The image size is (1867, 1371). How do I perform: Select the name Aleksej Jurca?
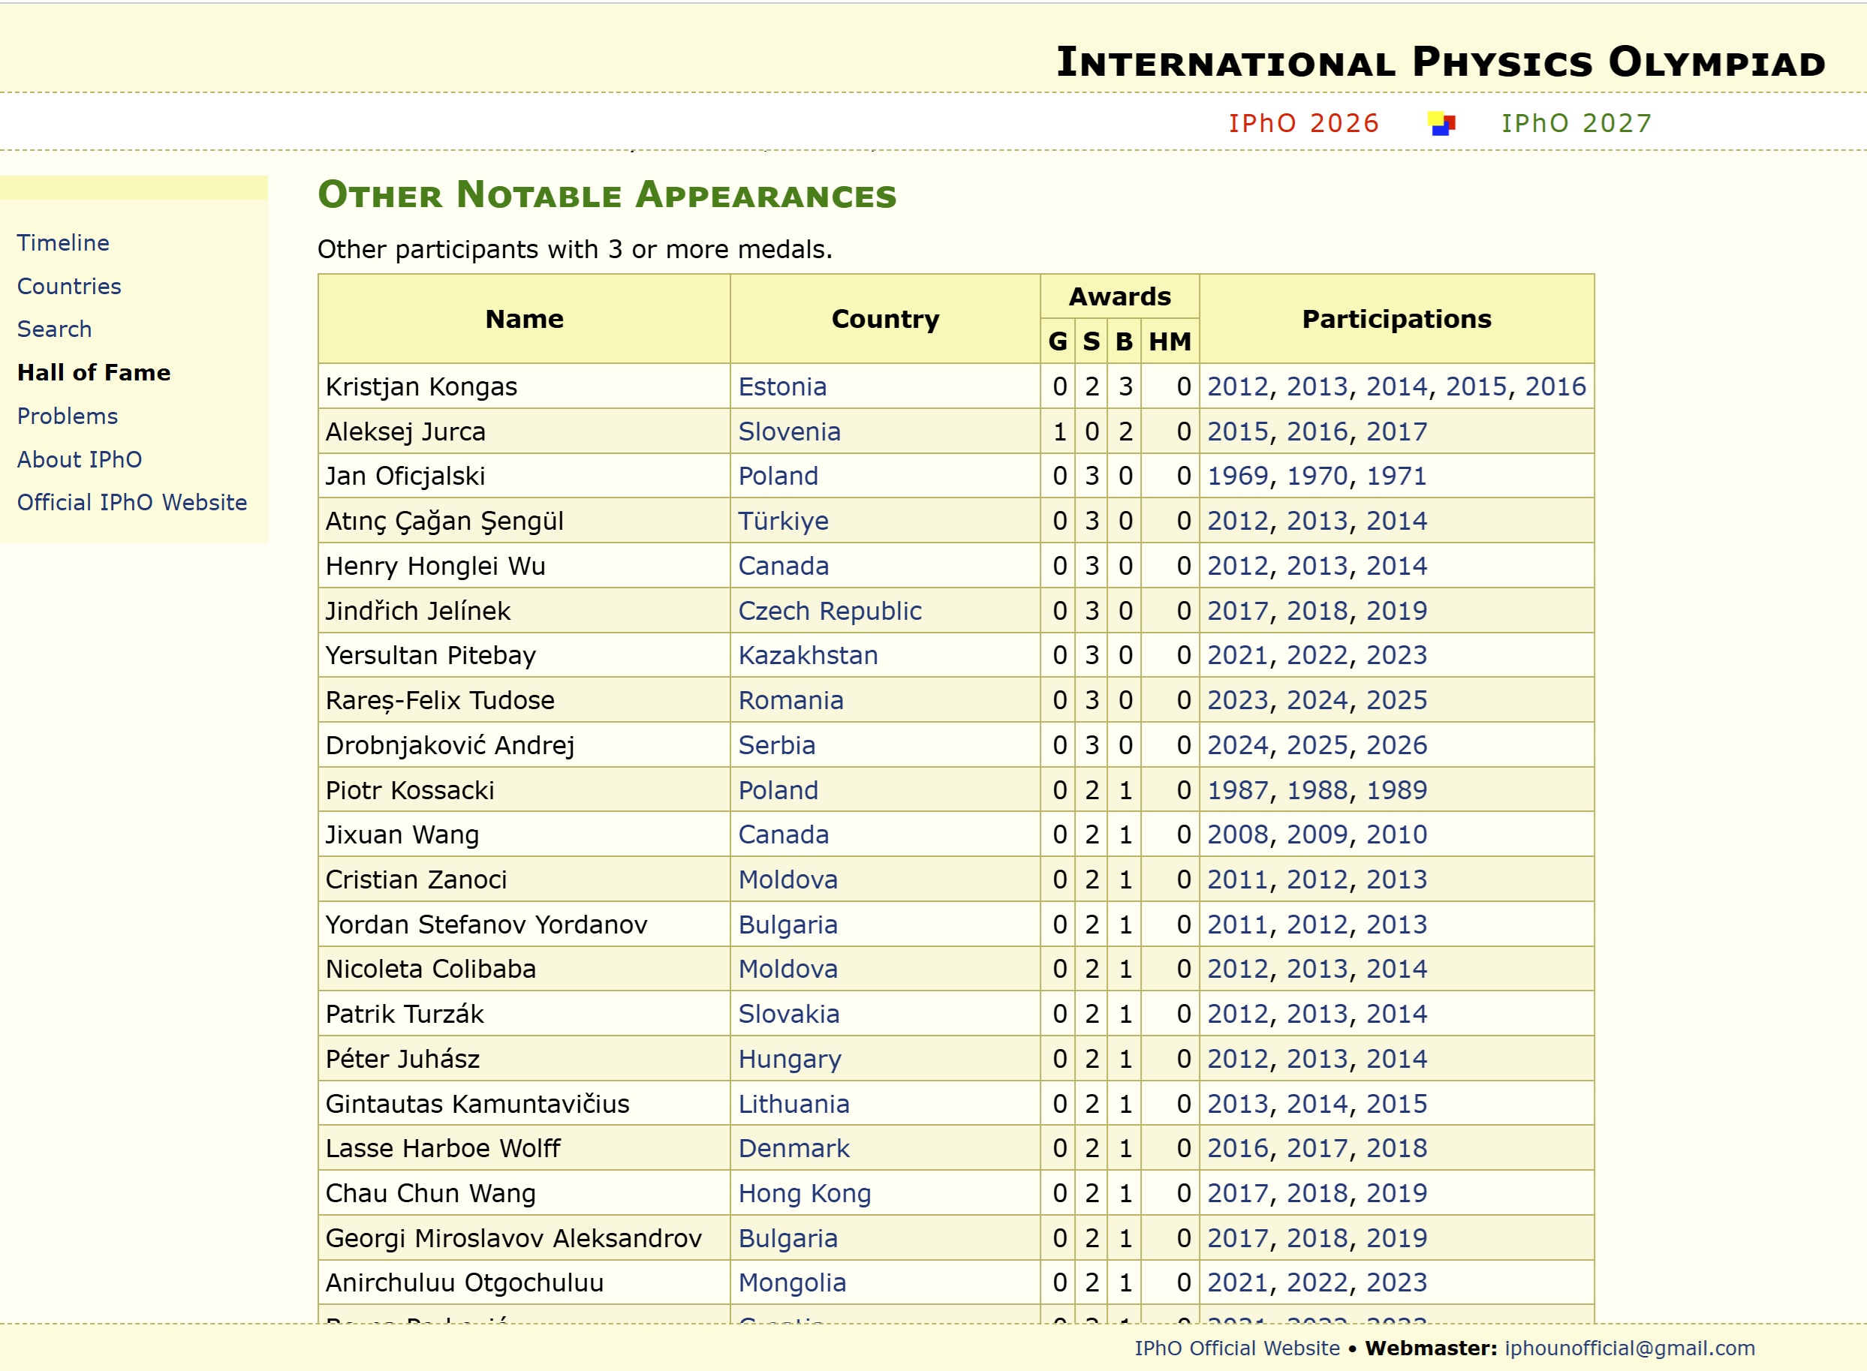click(406, 431)
